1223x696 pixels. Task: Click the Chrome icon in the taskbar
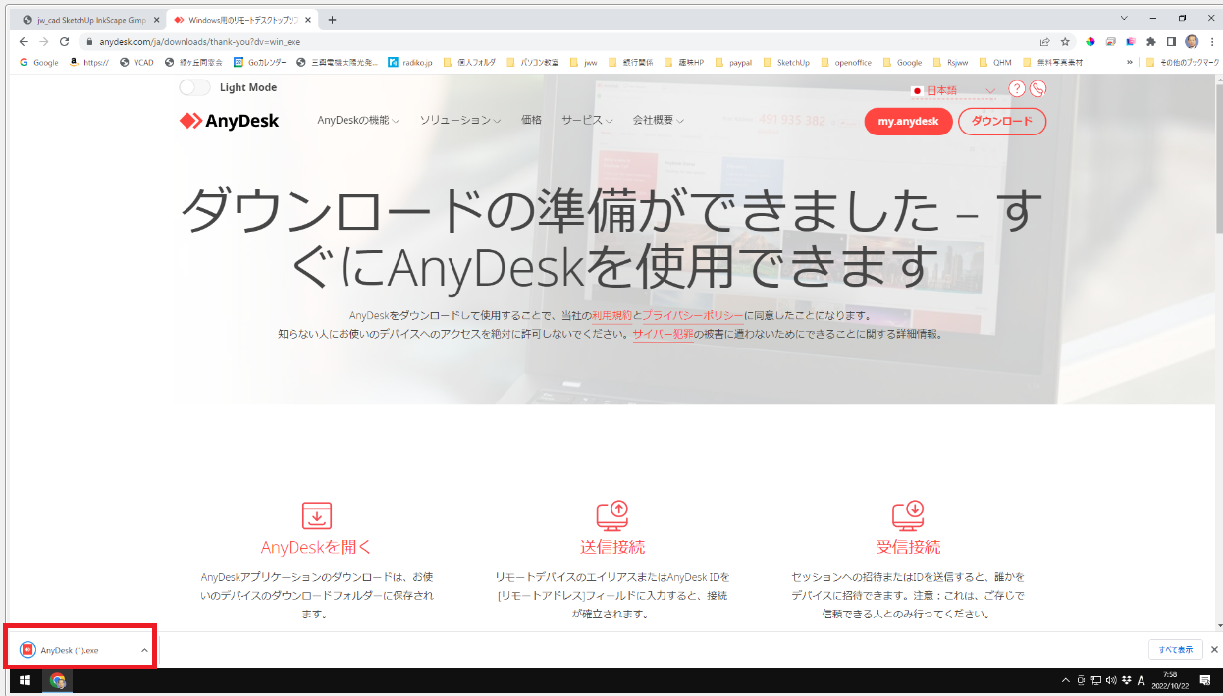[58, 680]
